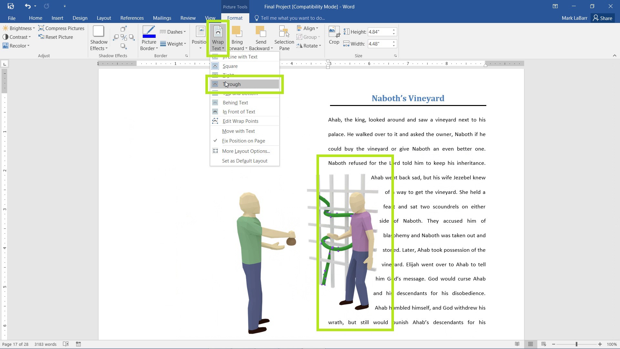Image resolution: width=620 pixels, height=349 pixels.
Task: Open More Layout Options dialog
Action: (x=246, y=151)
